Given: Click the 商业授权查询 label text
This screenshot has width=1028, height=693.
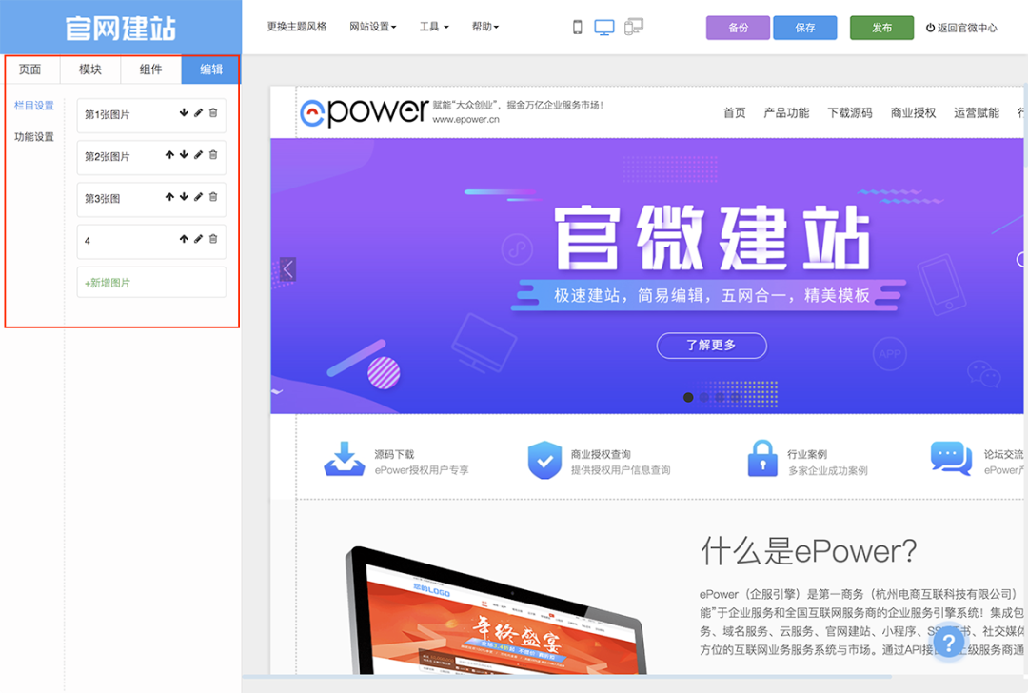Looking at the screenshot, I should pos(601,454).
